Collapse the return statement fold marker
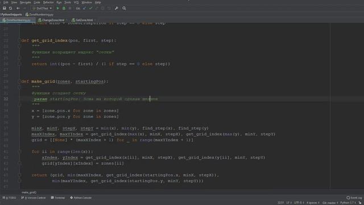The height and width of the screenshot is (205, 364). [19, 175]
